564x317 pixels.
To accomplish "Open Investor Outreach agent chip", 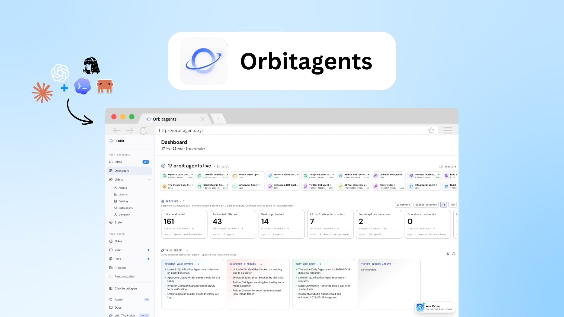I will point(424,176).
